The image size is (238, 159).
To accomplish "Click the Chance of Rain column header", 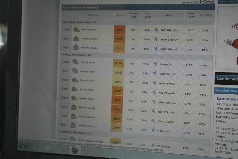I will tap(134, 15).
